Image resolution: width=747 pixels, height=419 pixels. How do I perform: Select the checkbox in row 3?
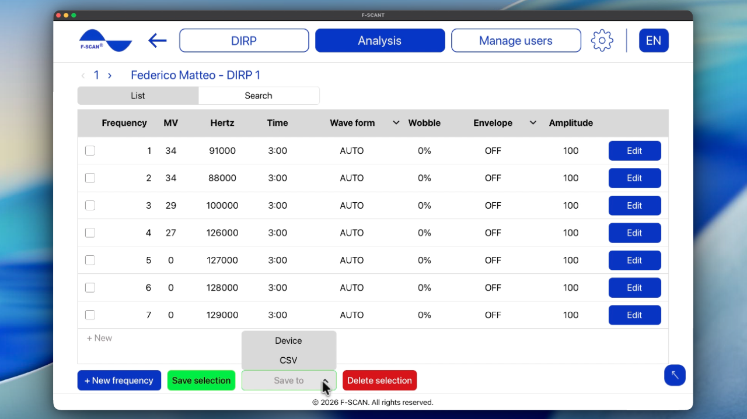(x=90, y=205)
